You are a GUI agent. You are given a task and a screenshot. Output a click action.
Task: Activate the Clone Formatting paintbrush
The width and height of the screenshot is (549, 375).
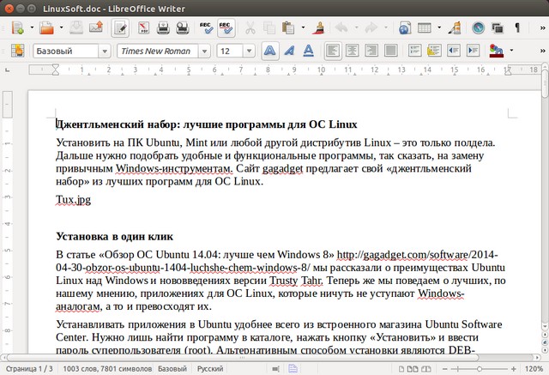(318, 27)
